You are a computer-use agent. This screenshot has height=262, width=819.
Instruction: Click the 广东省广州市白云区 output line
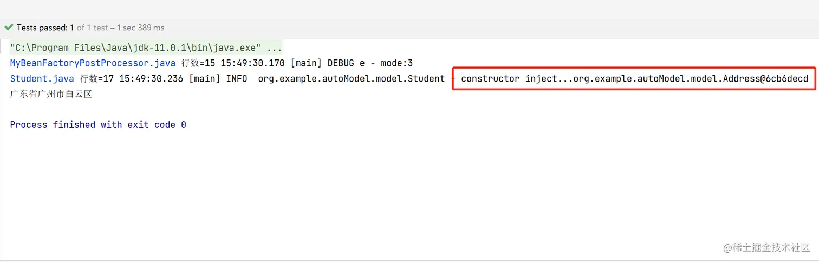pos(51,94)
